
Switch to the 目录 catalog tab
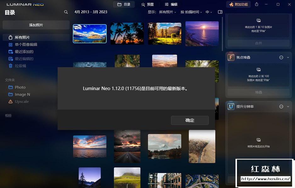click(124, 4)
